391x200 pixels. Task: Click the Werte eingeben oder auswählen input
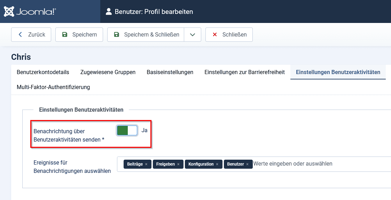pos(292,164)
